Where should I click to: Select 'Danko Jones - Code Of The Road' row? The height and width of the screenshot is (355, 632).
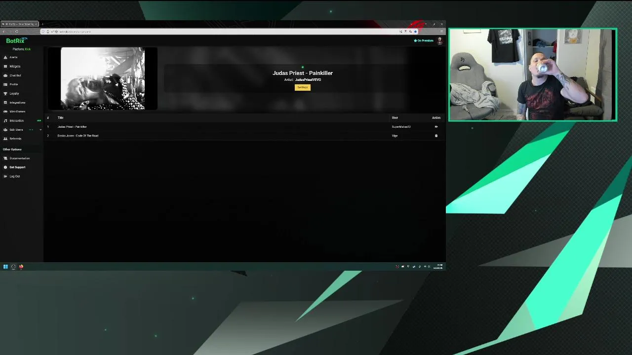pos(244,136)
